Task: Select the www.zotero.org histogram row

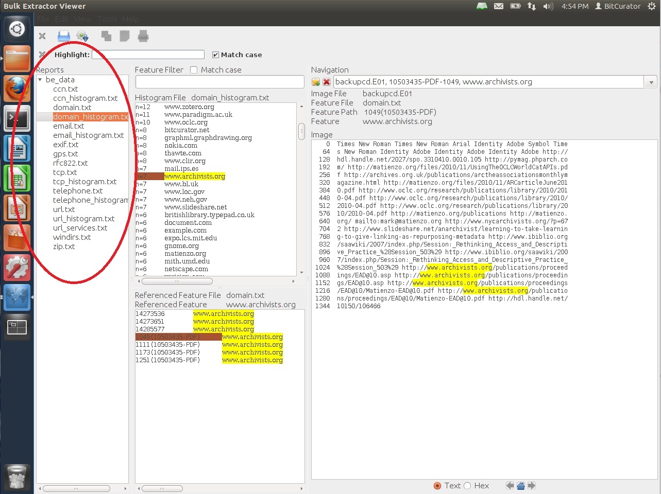Action: click(x=216, y=107)
